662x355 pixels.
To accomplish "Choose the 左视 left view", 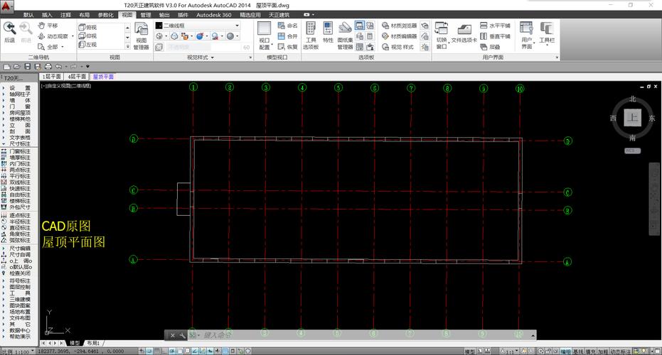I will pos(88,44).
